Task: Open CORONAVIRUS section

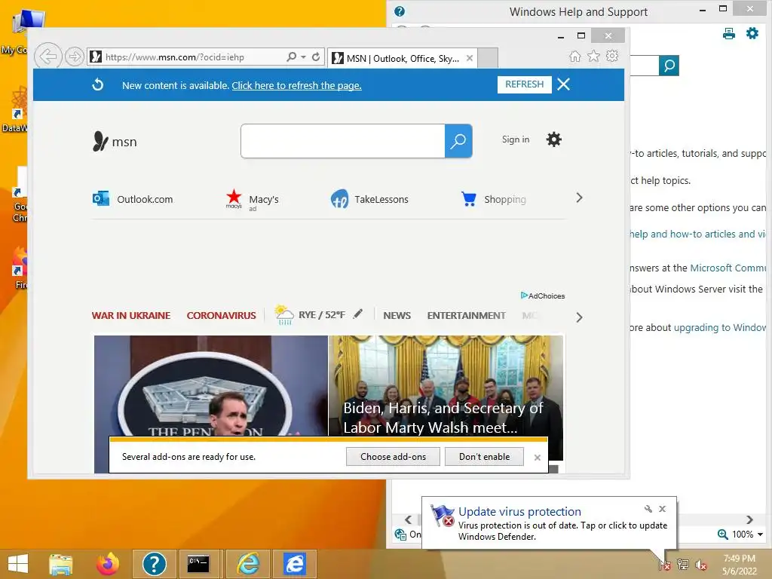Action: click(221, 315)
